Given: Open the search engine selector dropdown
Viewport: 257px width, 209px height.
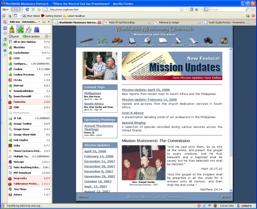Looking at the screenshot, I should (x=207, y=9).
